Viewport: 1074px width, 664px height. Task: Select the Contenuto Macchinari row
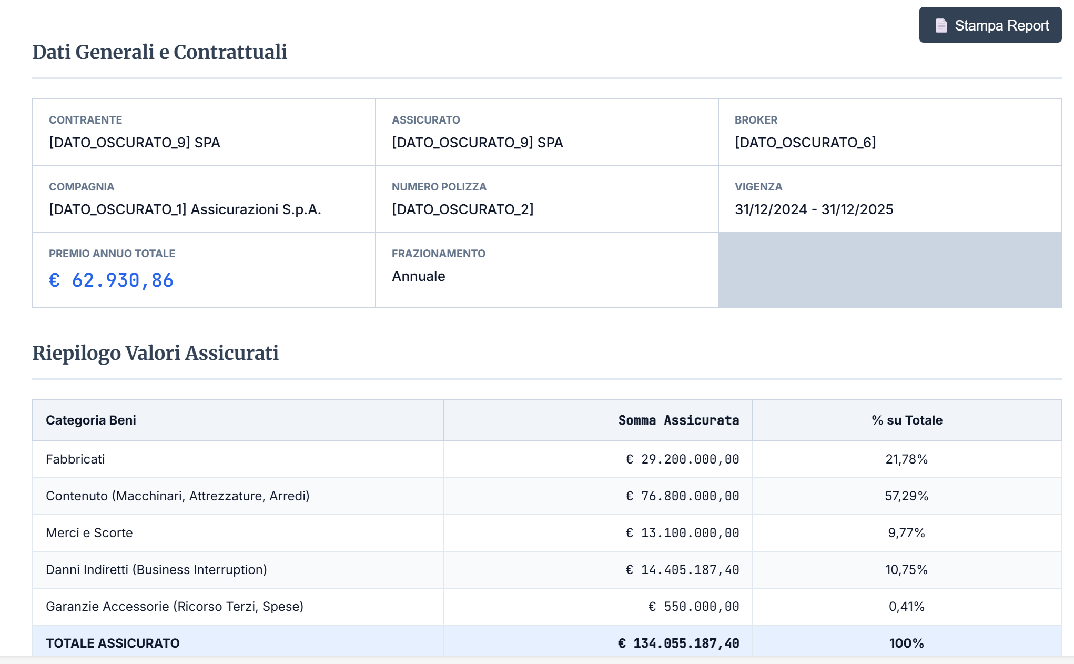click(x=177, y=496)
